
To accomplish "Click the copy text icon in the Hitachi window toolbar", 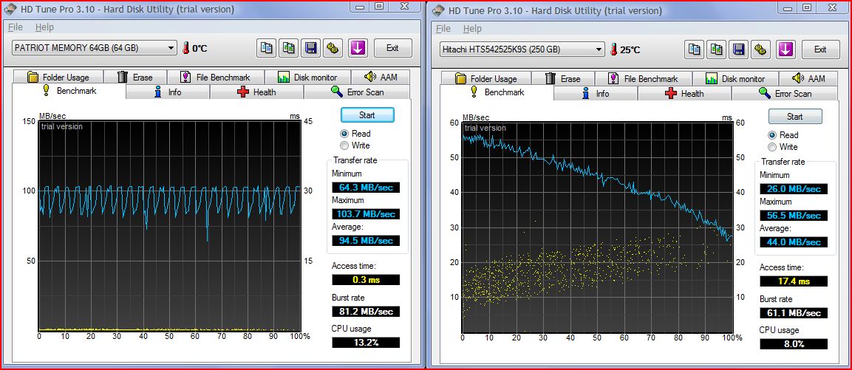I will click(x=695, y=49).
